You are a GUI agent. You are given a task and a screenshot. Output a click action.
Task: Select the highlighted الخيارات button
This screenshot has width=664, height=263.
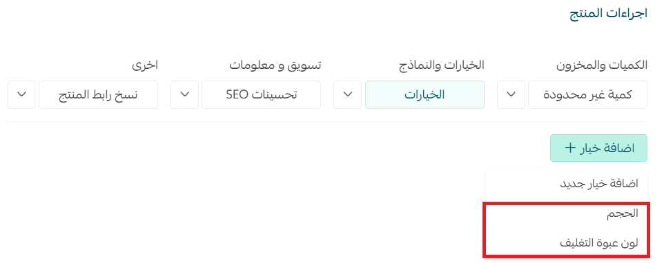click(x=424, y=94)
